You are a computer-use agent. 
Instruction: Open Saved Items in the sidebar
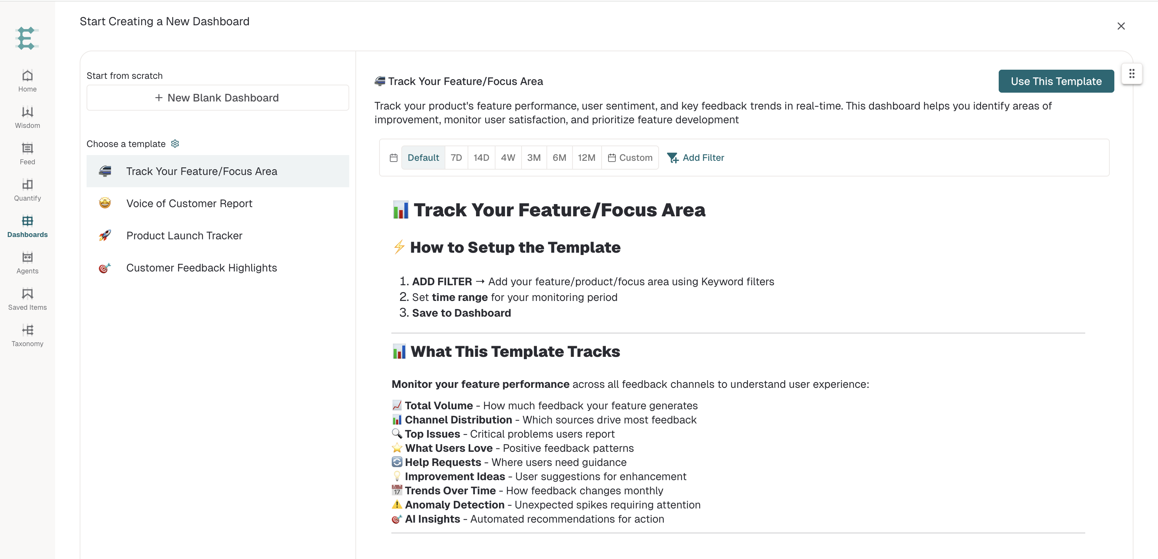pyautogui.click(x=28, y=299)
